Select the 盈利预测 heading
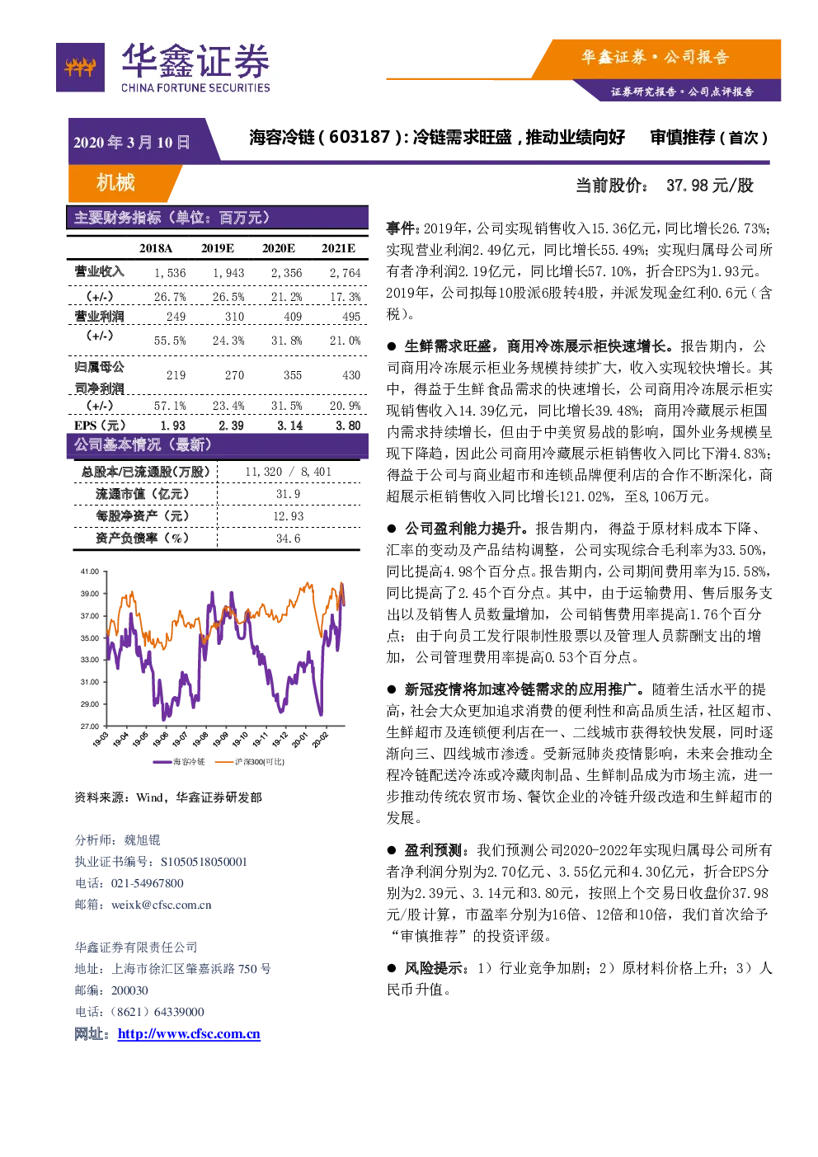The height and width of the screenshot is (1157, 818). pos(436,850)
